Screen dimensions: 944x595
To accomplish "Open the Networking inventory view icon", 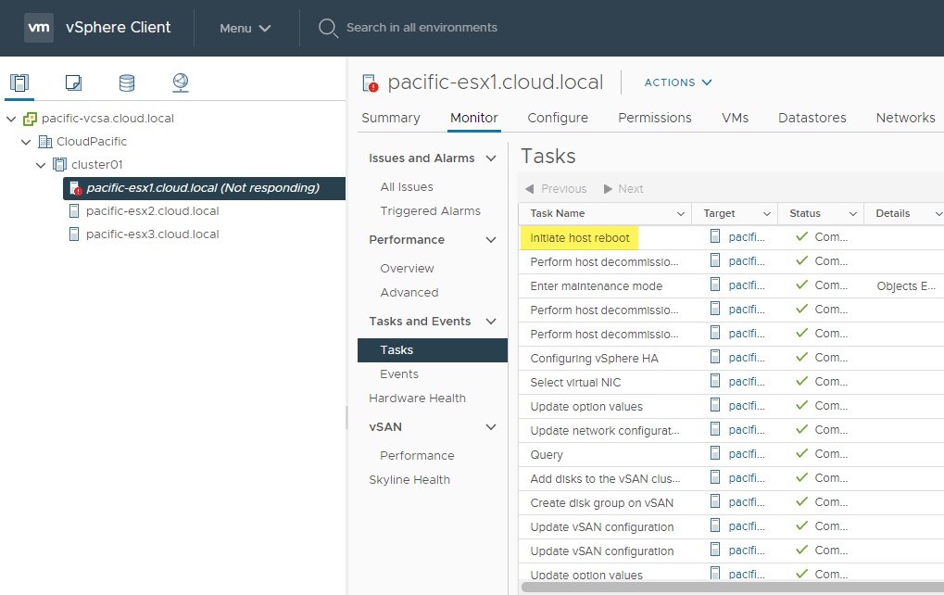I will 181,82.
